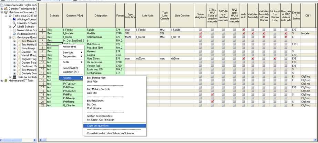Click the Redéroulement tree icon
318x143 pixels.
[x=15, y=34]
